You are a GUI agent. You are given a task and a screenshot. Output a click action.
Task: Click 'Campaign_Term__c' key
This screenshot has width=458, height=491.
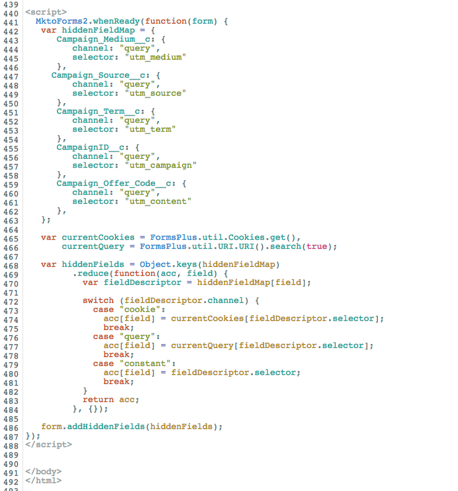click(x=99, y=111)
